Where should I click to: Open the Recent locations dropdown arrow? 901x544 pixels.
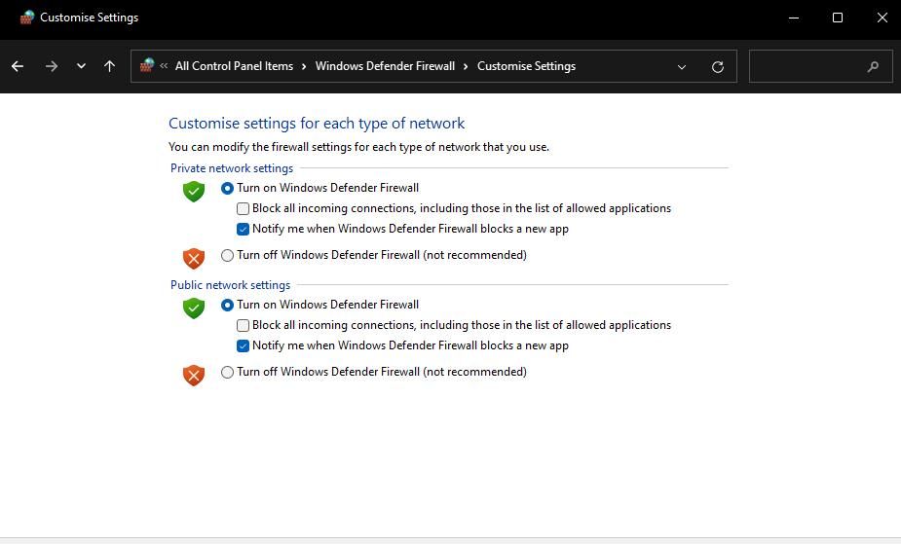[81, 66]
